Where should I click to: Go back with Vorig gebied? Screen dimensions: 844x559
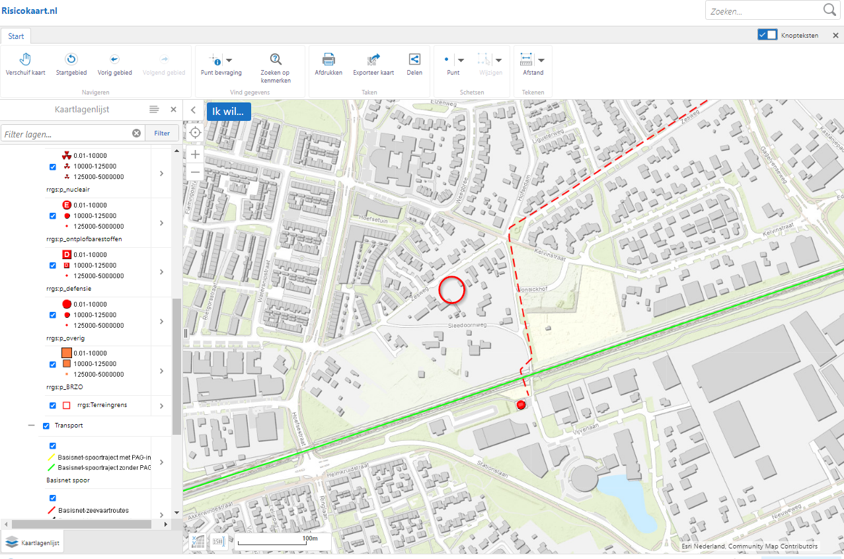[114, 59]
